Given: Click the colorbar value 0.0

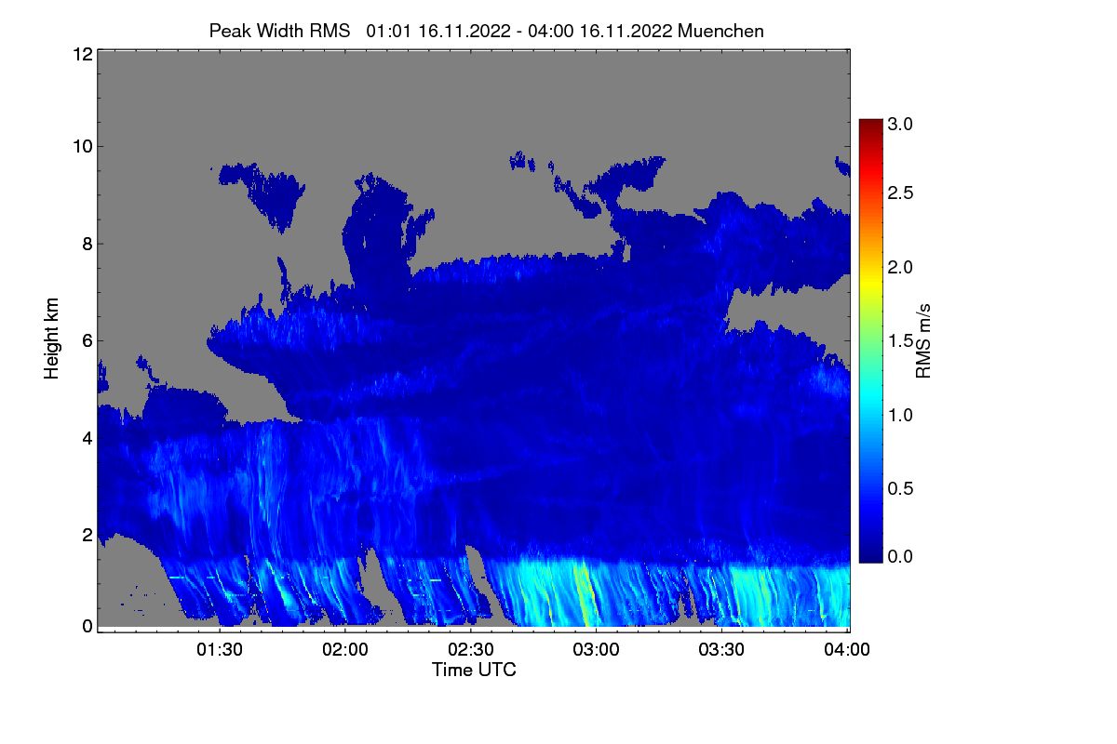Looking at the screenshot, I should 901,556.
